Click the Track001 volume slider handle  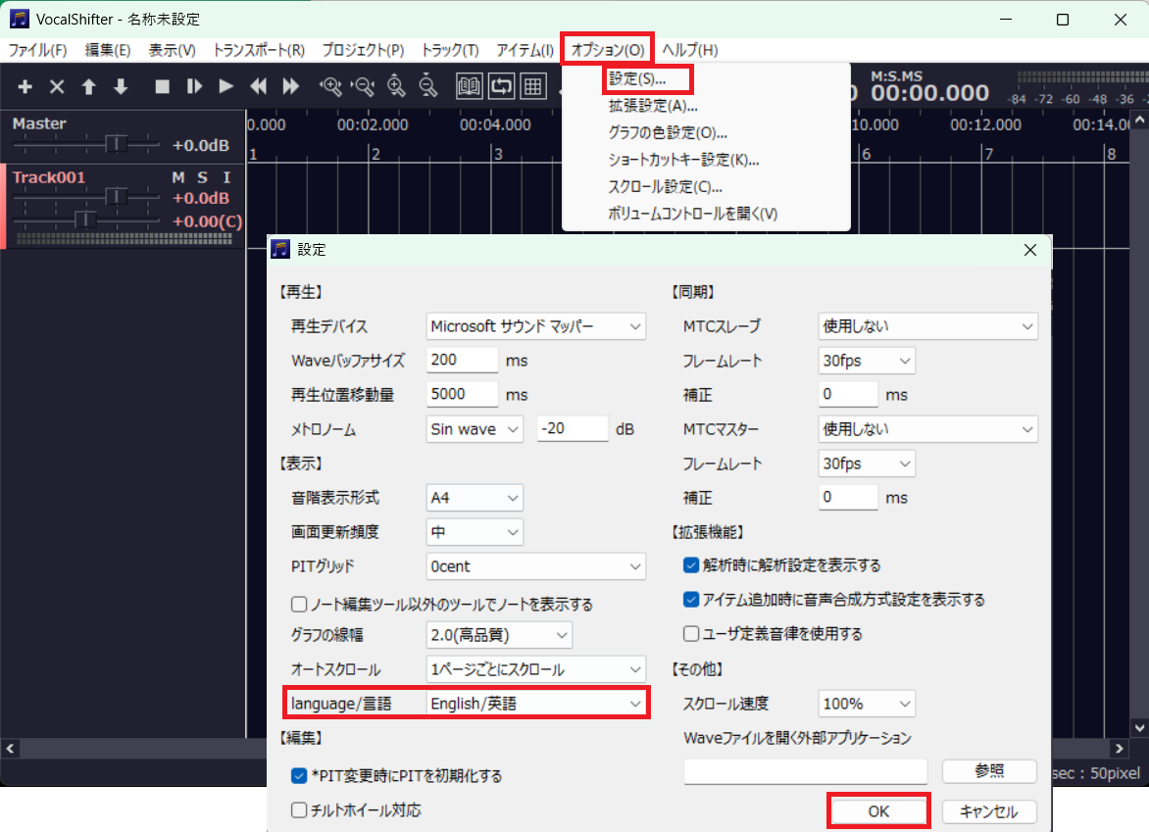pos(116,196)
